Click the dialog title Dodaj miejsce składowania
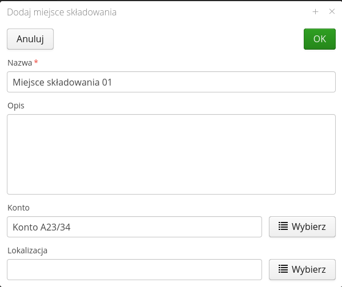Image resolution: width=342 pixels, height=287 pixels. [62, 12]
